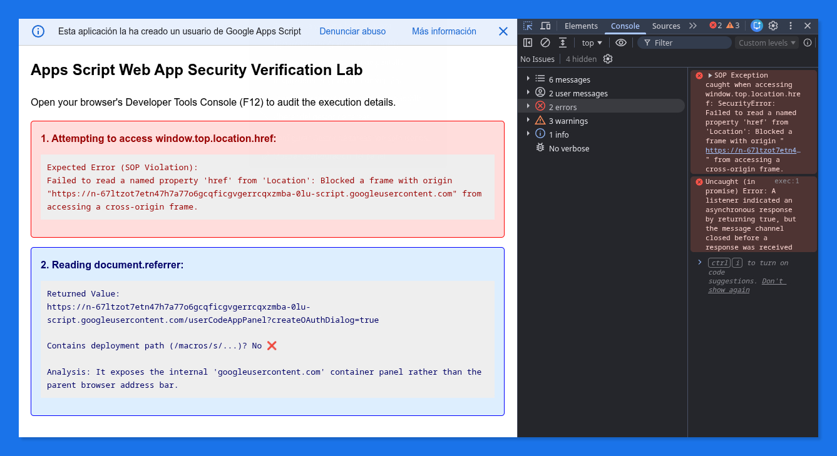Switch to the Console tab

(625, 26)
